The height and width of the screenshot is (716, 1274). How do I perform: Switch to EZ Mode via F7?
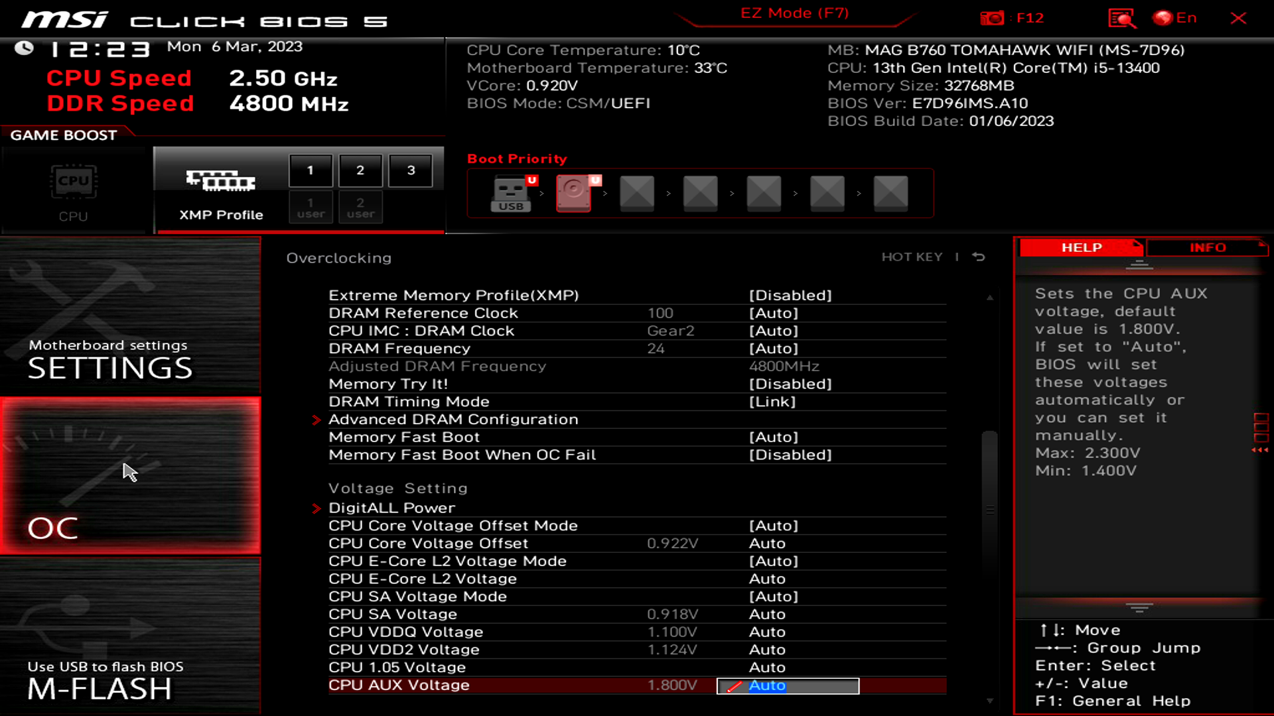coord(794,13)
